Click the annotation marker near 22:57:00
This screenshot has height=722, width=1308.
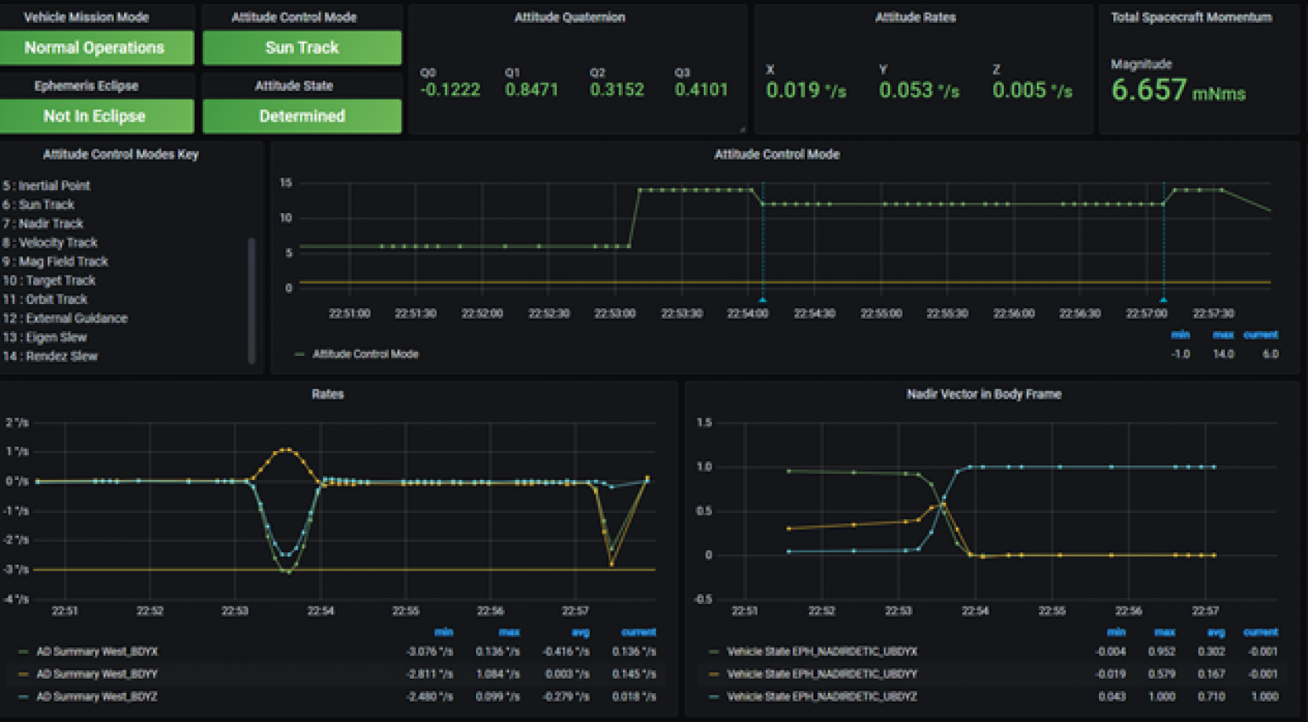tap(1164, 300)
